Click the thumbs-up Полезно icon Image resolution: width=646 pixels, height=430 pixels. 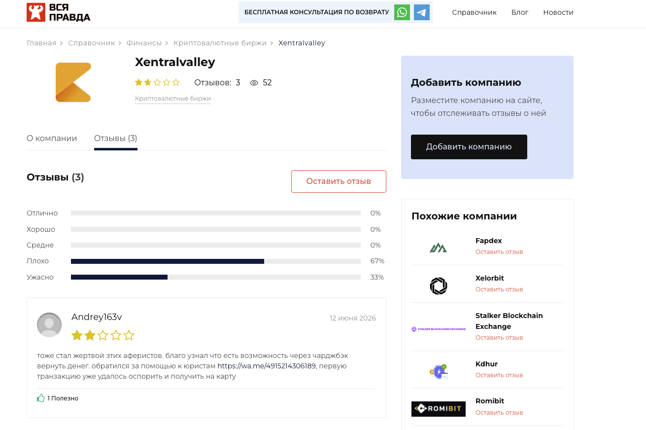click(41, 398)
